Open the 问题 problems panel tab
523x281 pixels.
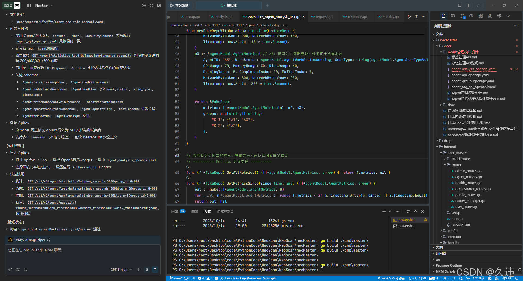[x=175, y=211]
